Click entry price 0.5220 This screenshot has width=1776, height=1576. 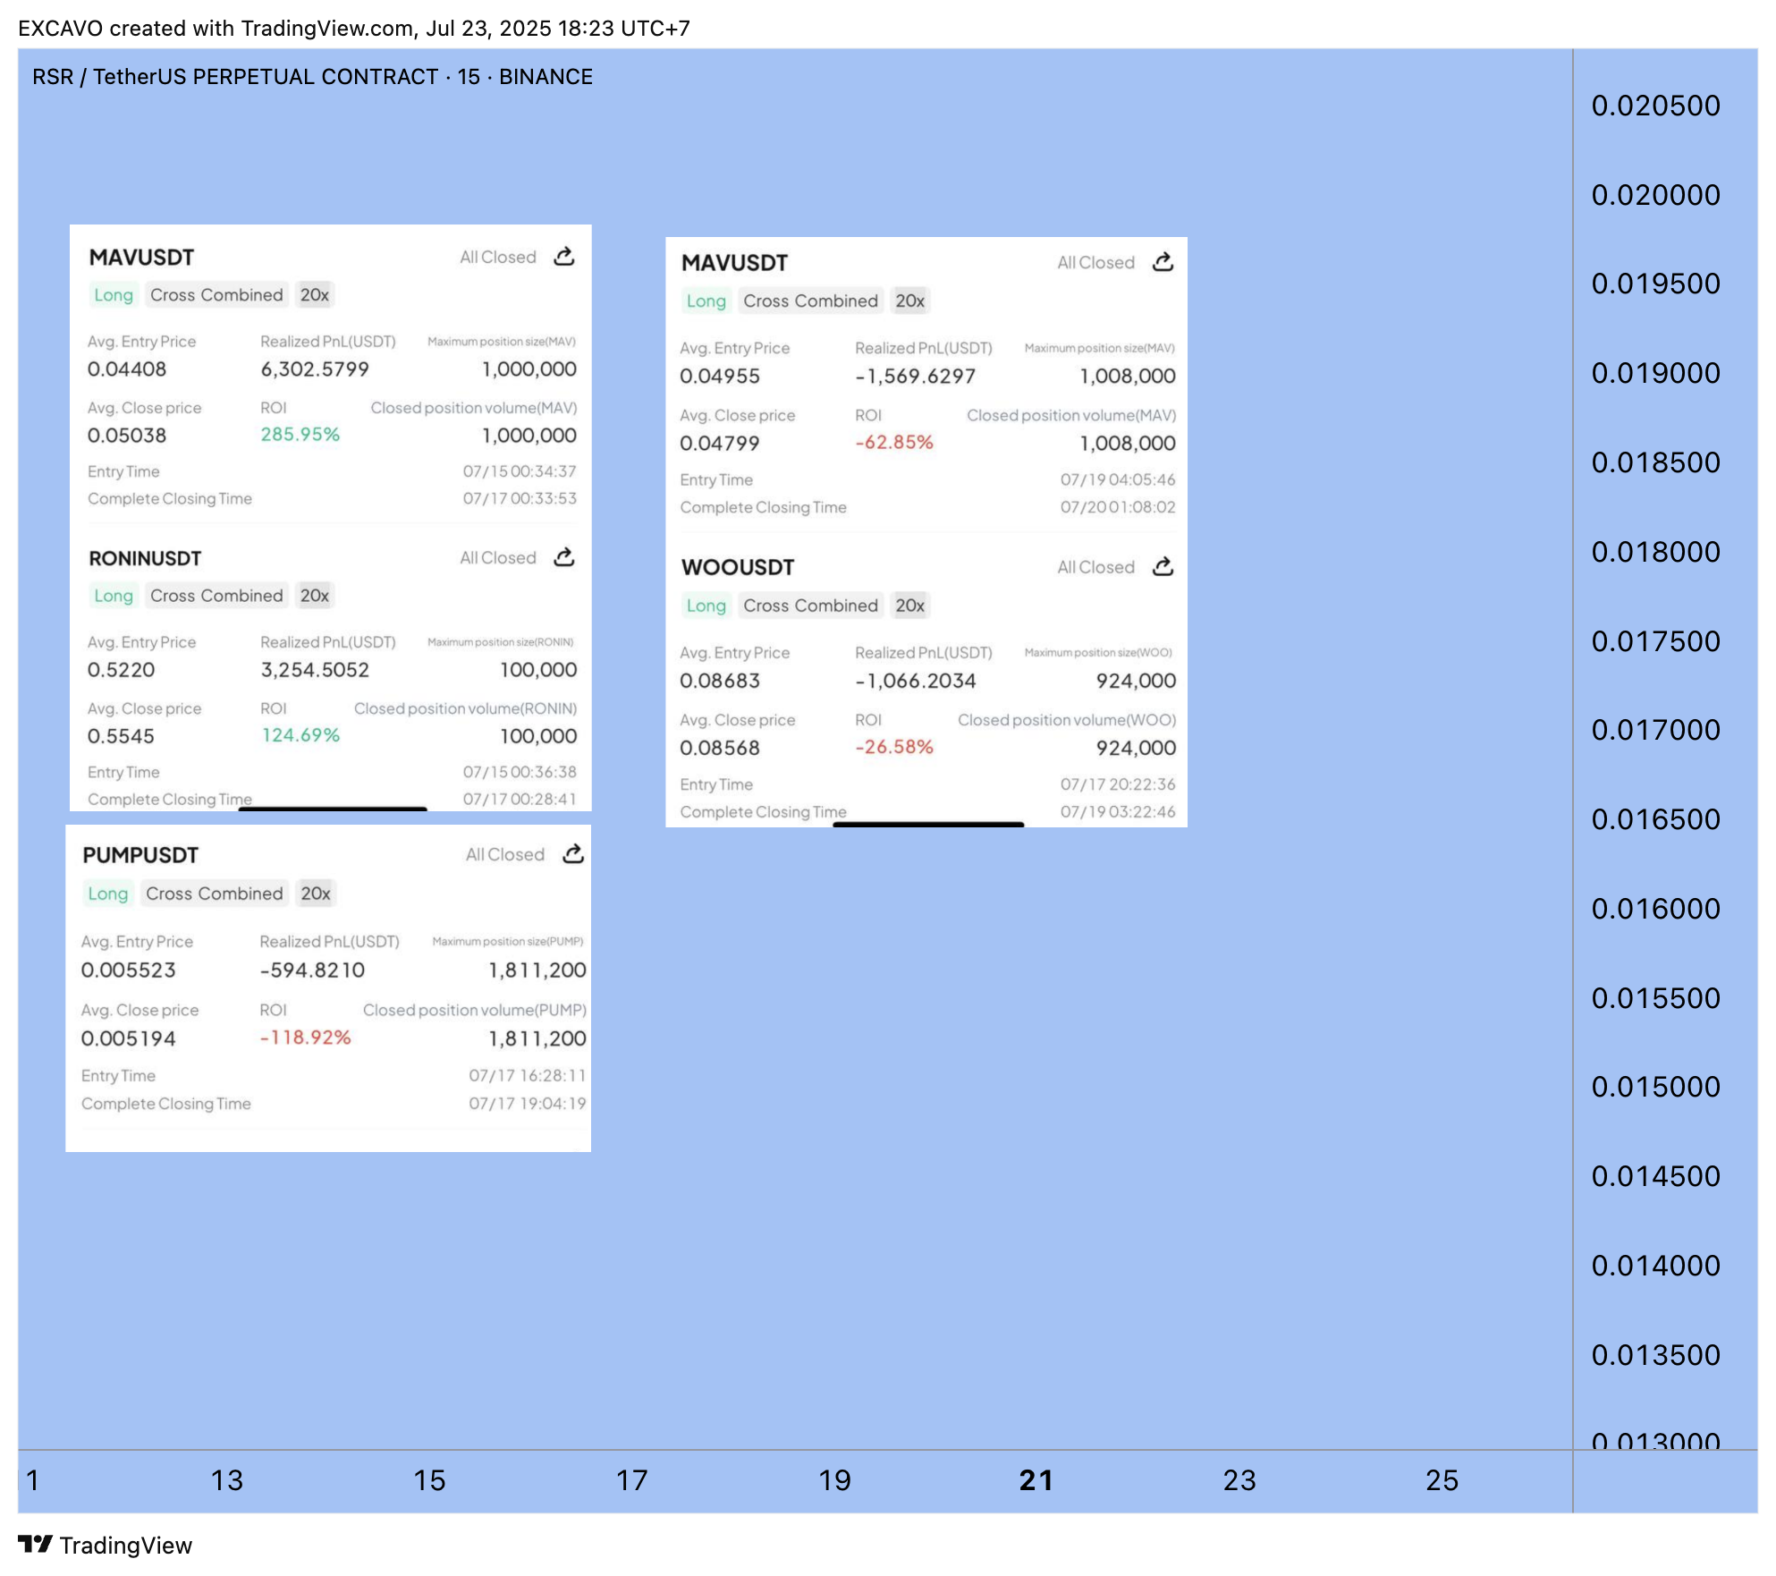[x=121, y=669]
